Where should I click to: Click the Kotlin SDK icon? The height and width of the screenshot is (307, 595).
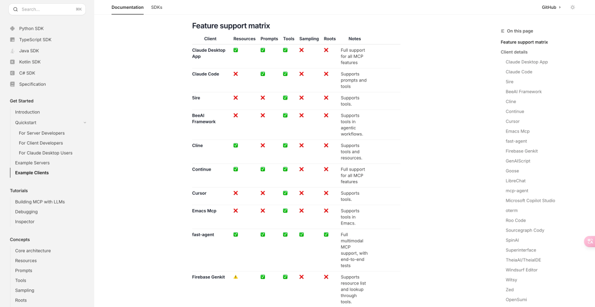13,62
